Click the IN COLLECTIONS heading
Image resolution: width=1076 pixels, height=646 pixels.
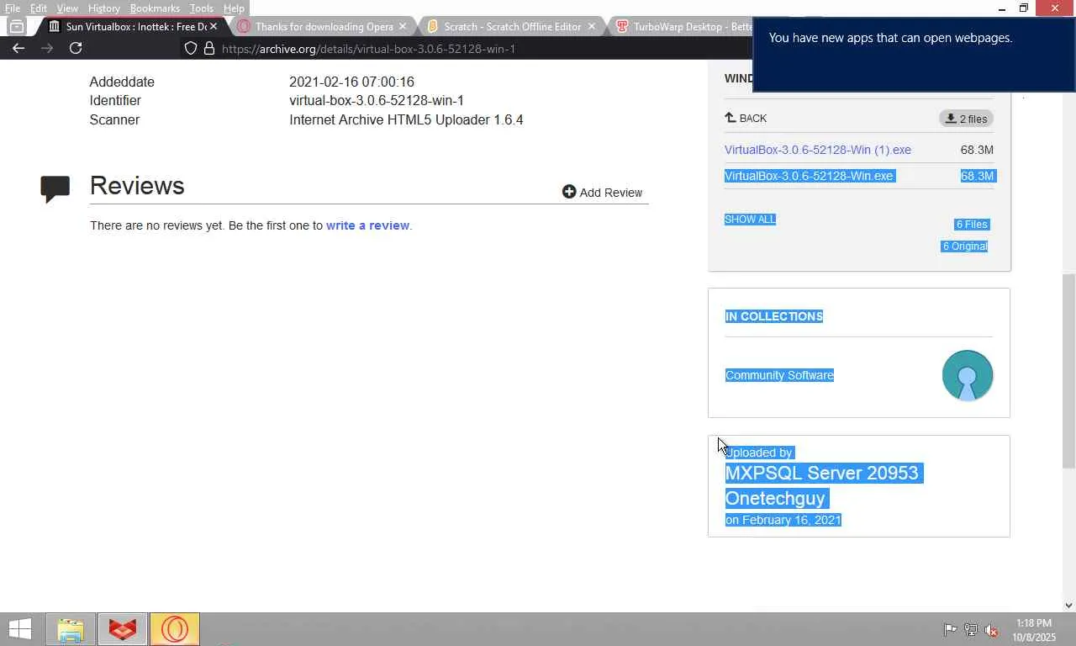[774, 316]
